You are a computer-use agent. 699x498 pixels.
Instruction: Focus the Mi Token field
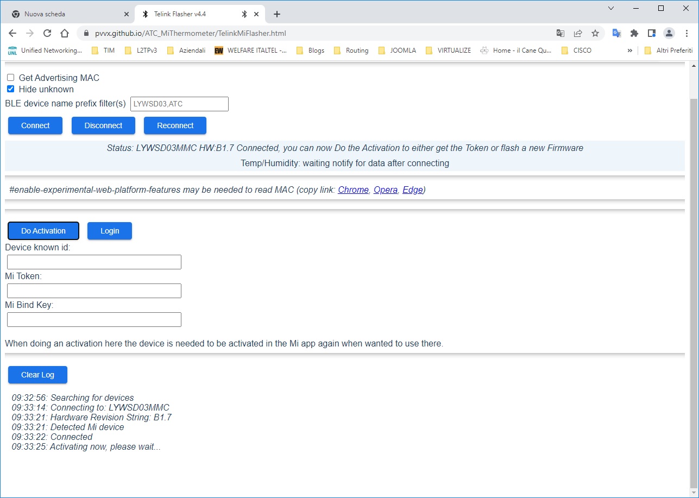(94, 291)
